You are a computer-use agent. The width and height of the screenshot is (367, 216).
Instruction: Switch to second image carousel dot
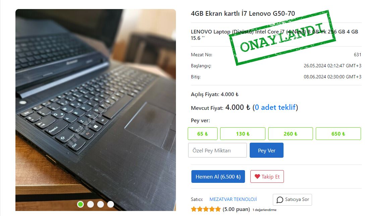click(90, 204)
